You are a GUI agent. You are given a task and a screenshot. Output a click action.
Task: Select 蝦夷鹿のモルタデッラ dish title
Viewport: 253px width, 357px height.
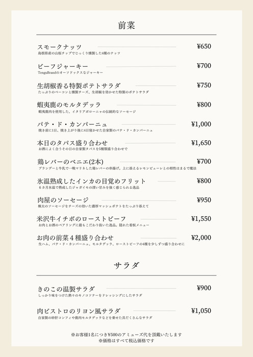(69, 105)
